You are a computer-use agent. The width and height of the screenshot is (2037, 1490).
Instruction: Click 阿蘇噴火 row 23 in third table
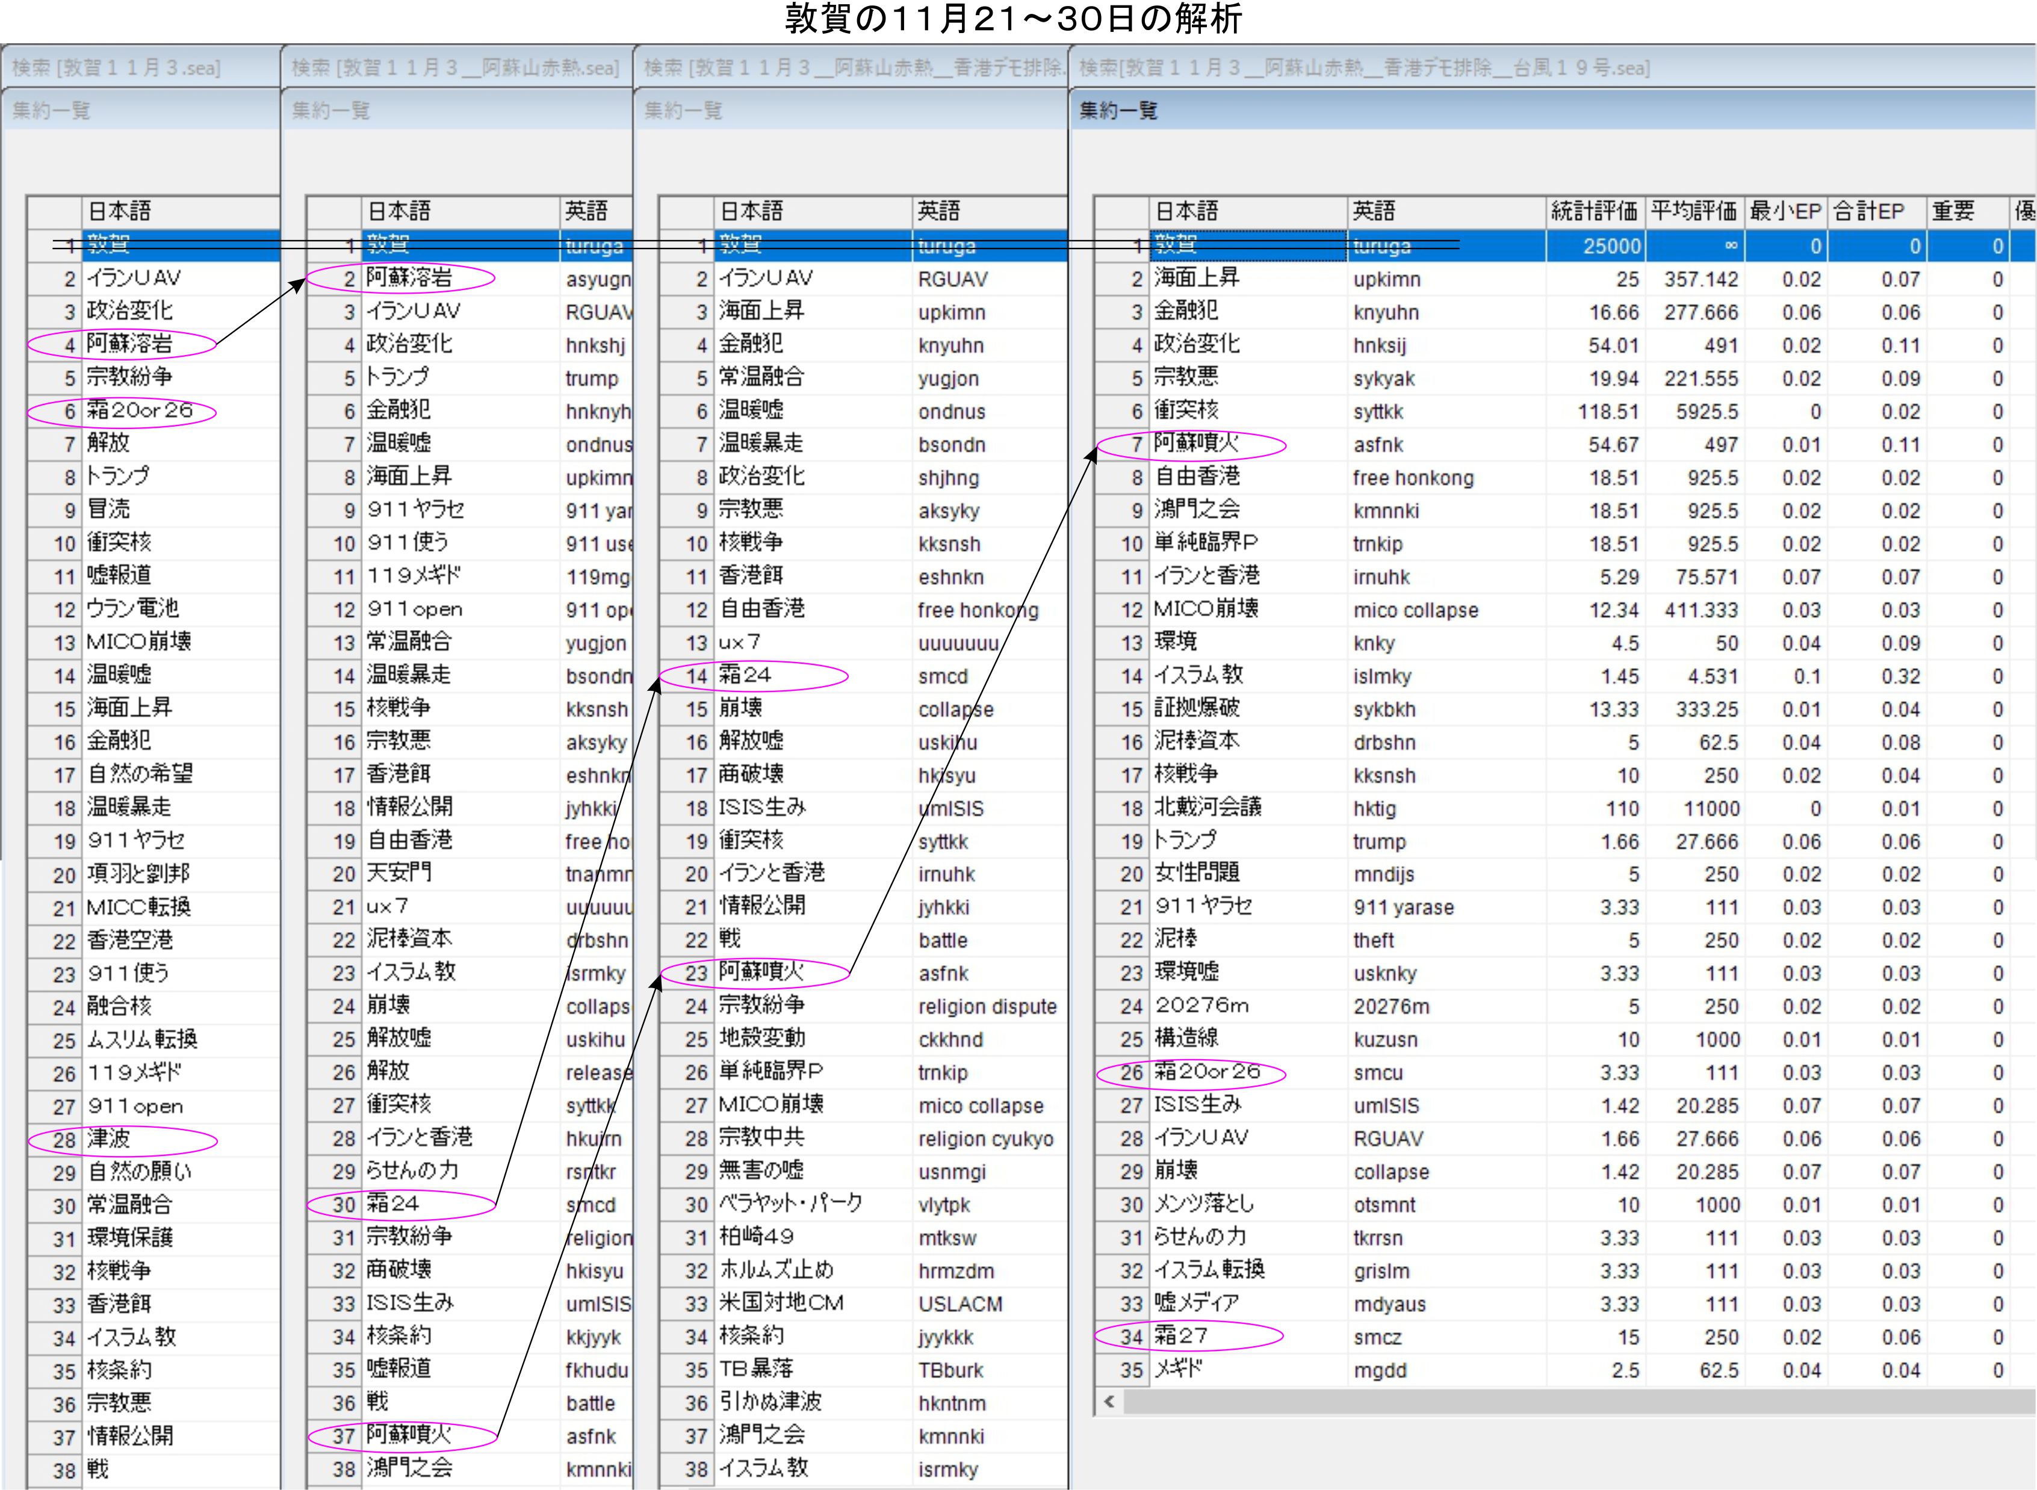[760, 972]
